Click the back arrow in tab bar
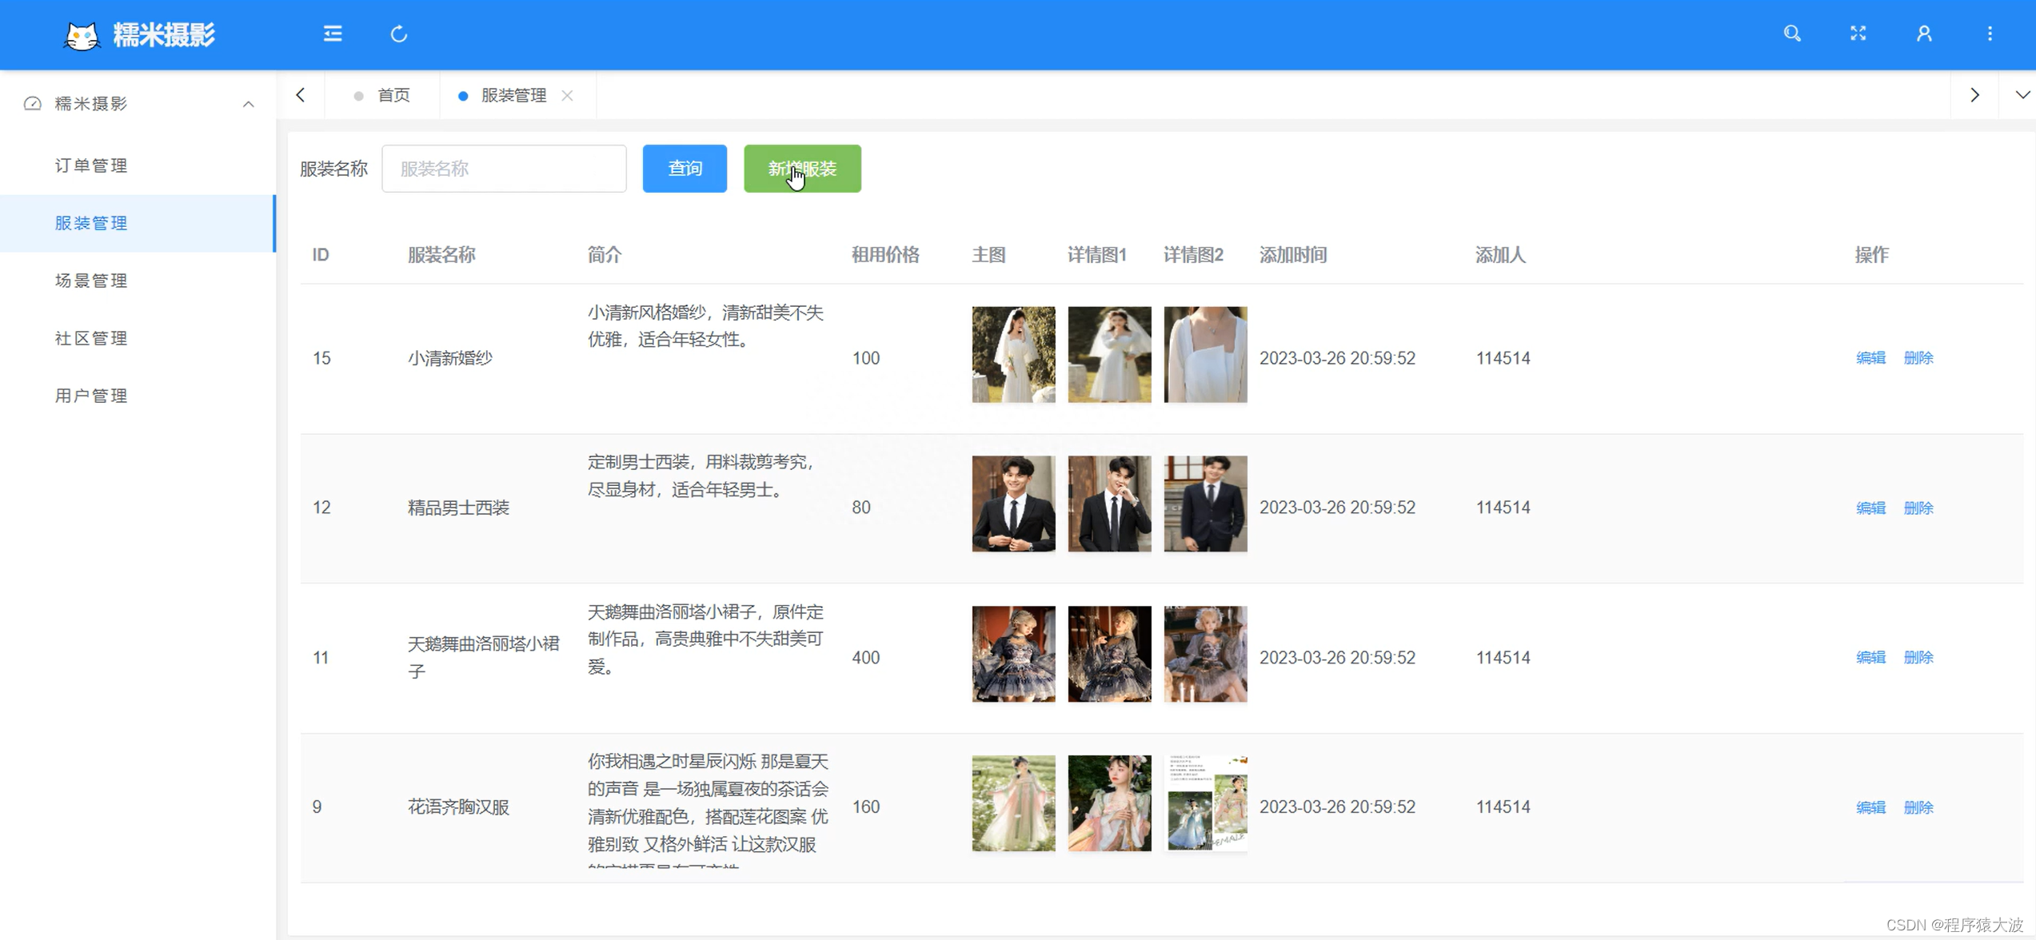 click(301, 94)
